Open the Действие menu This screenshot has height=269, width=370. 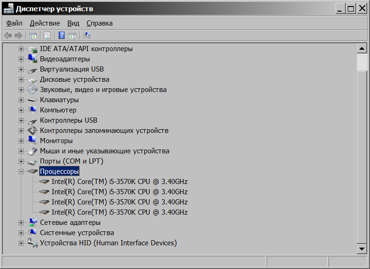(x=45, y=23)
